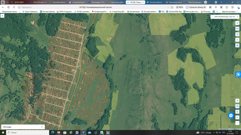Image resolution: width=241 pixels, height=135 pixels.
Task: Click the geolocation arrow map button
Action: 237,100
